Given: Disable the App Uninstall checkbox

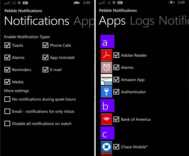Looking at the screenshot, I should point(45,57).
